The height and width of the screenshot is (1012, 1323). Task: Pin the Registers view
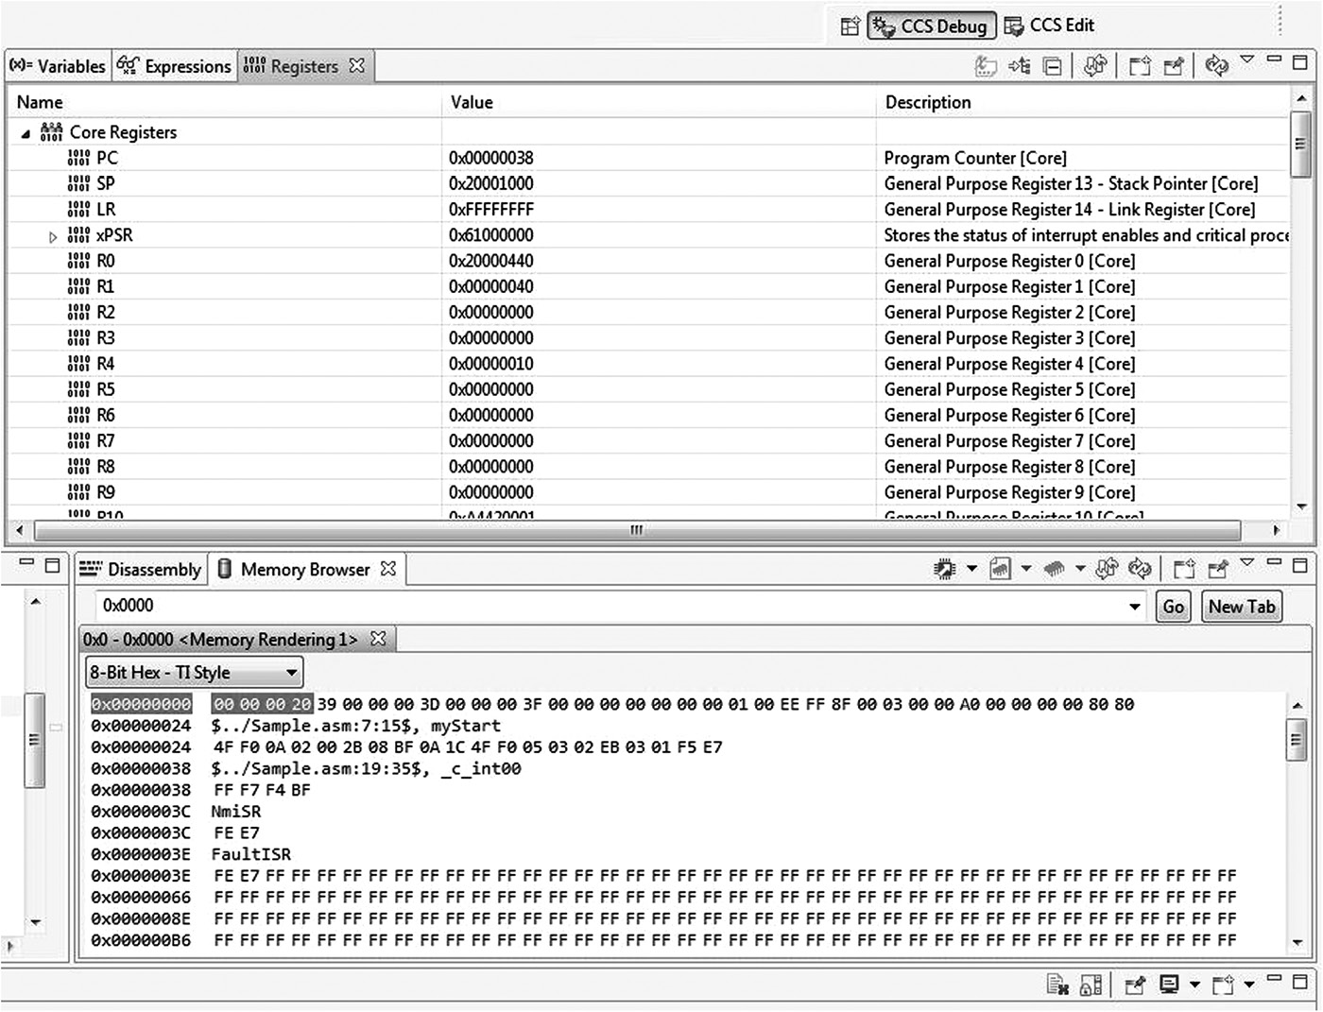pyautogui.click(x=1175, y=66)
